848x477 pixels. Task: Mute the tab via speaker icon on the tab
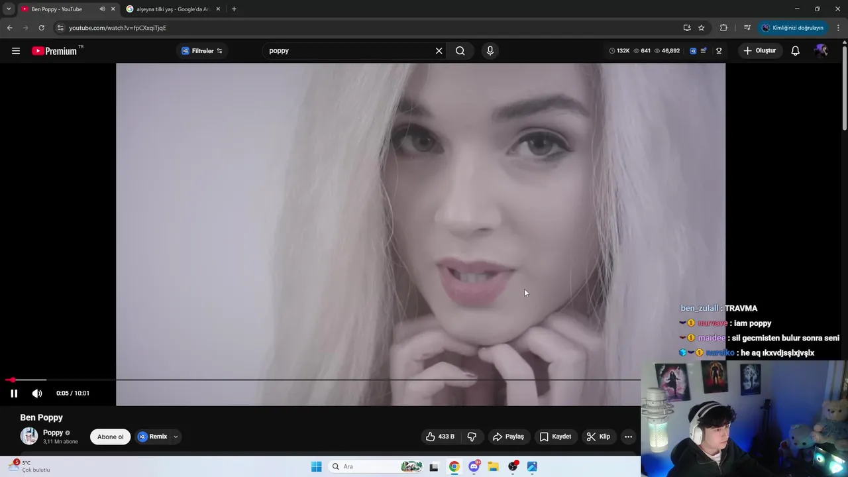[x=102, y=9]
